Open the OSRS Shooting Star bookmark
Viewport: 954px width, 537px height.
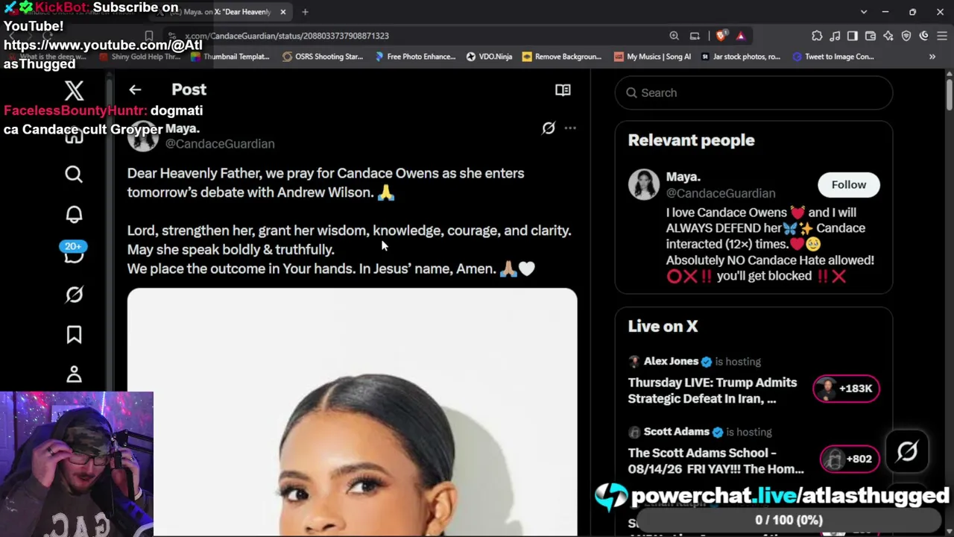323,57
